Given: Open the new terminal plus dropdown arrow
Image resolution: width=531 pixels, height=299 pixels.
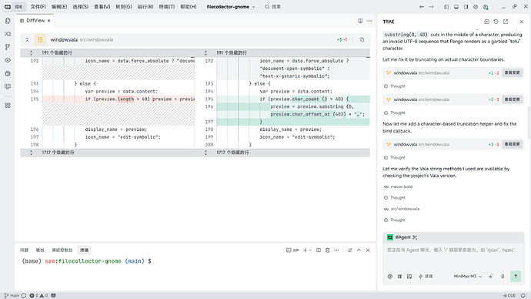Looking at the screenshot, I should 311,250.
